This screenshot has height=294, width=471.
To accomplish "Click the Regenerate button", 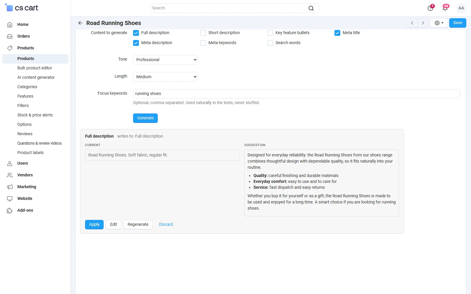I will pyautogui.click(x=138, y=225).
